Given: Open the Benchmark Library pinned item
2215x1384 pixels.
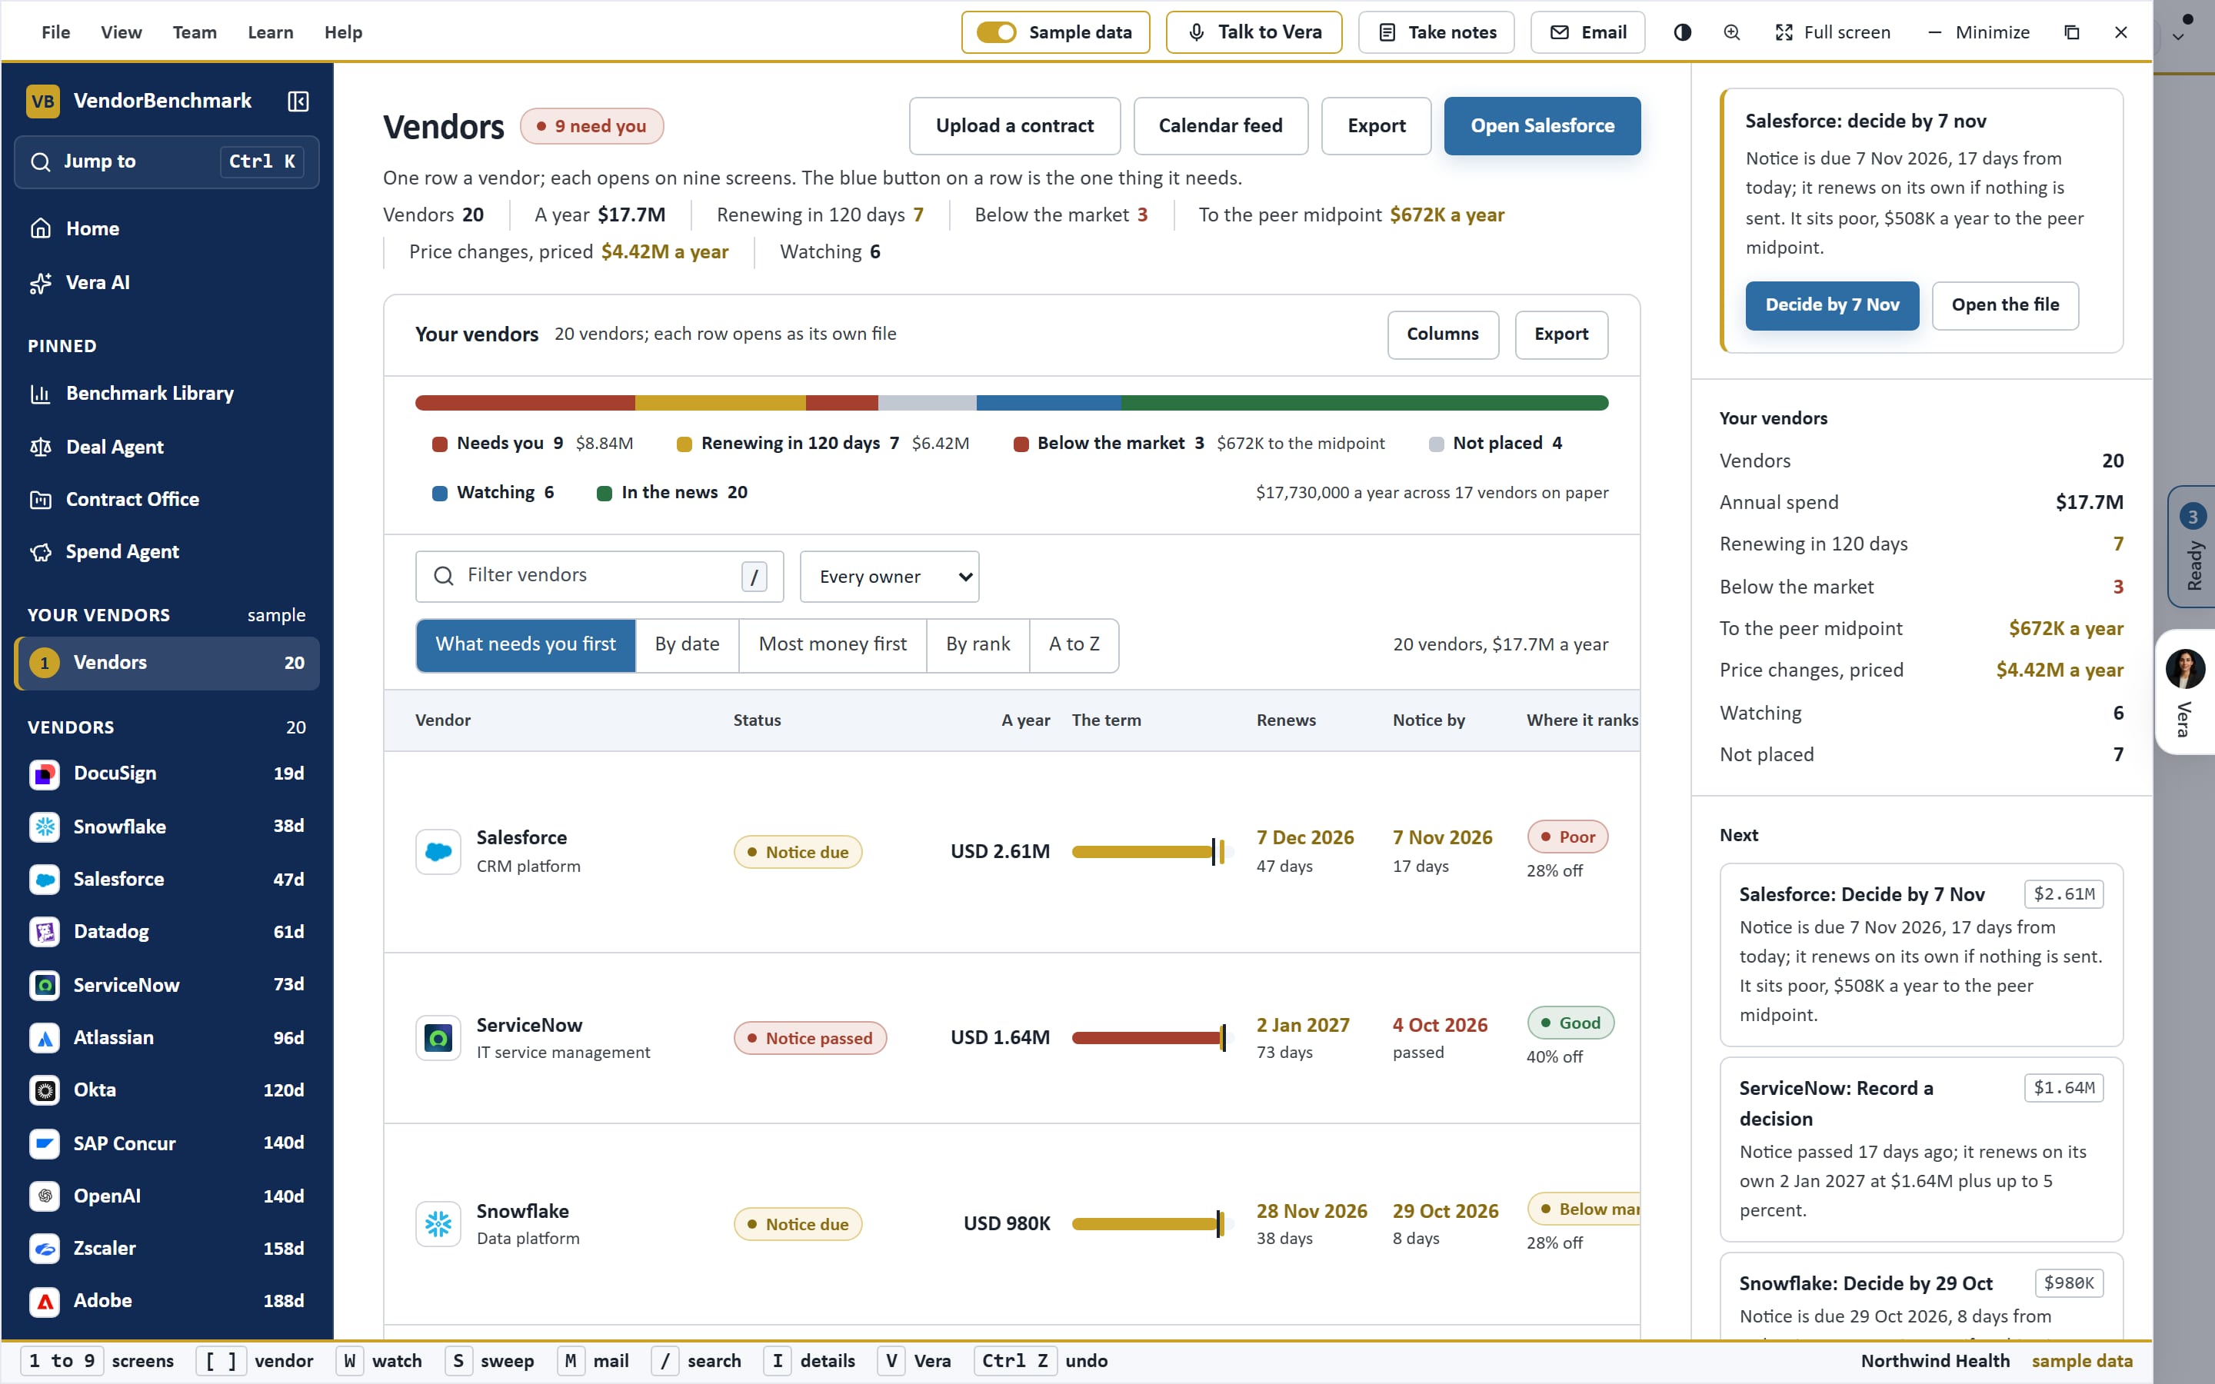Looking at the screenshot, I should click(167, 394).
